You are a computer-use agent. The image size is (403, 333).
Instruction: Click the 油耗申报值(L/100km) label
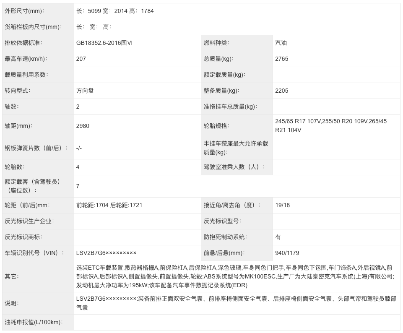34,322
